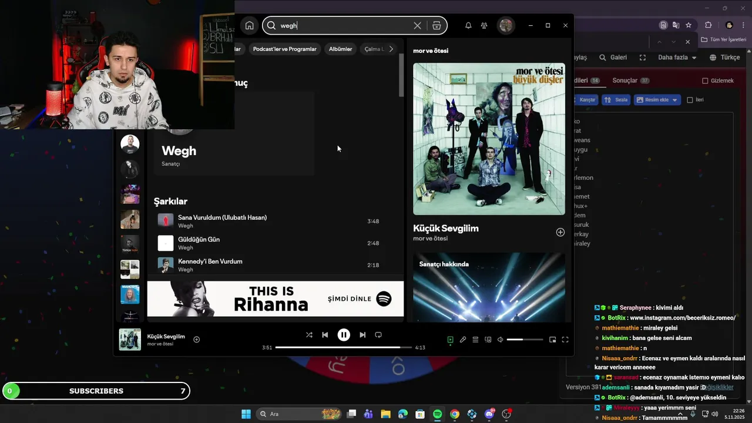Mute Spotify with speaker icon

click(501, 340)
